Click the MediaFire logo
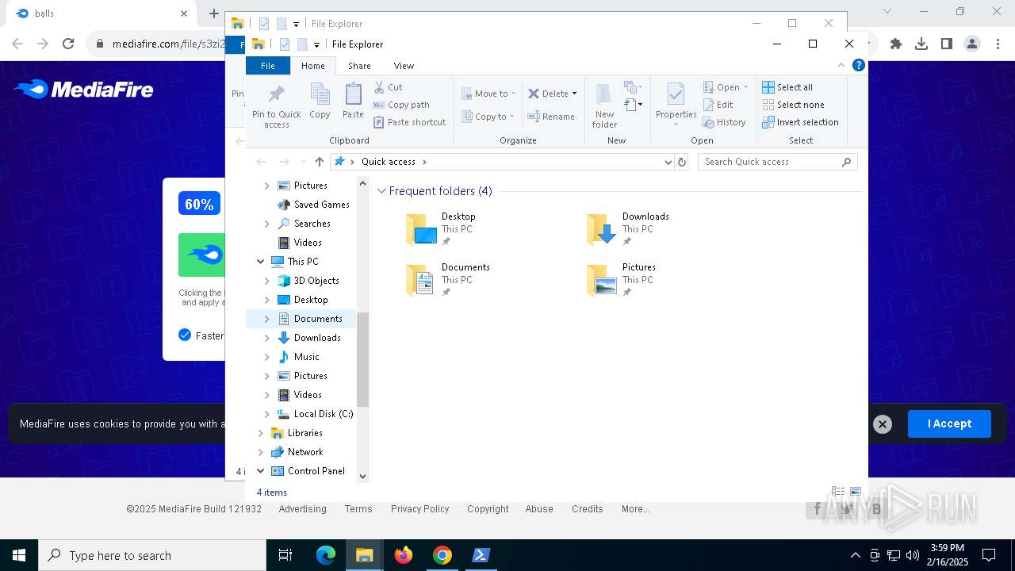Viewport: 1015px width, 571px height. point(83,90)
